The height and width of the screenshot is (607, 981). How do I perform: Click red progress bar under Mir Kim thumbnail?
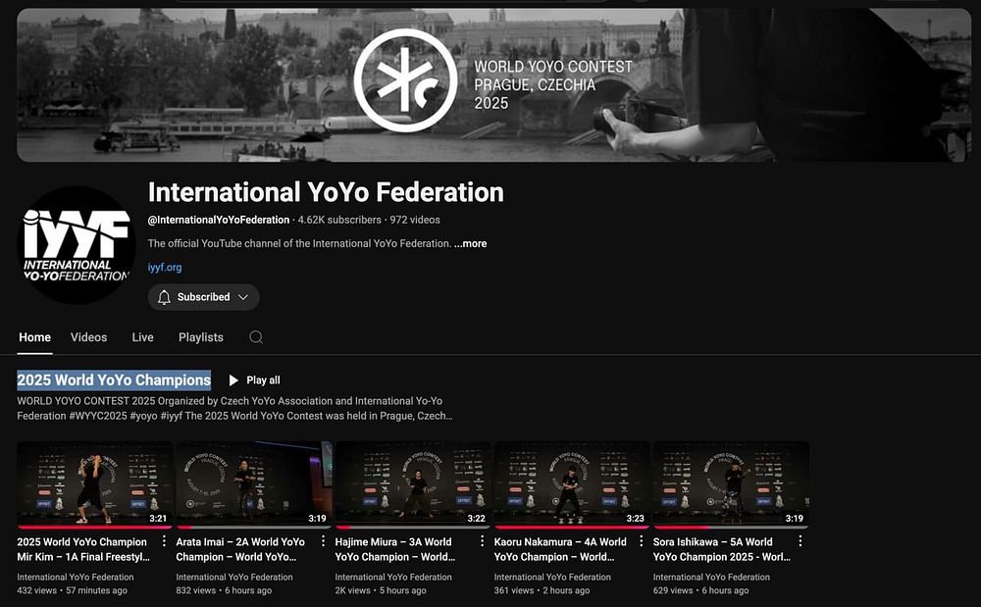[94, 527]
